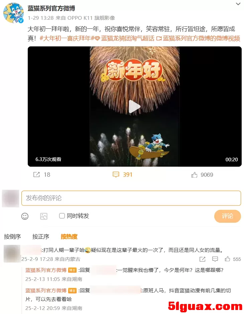Open the 蓝猫系列官方微博的微博视频 link

[198, 38]
